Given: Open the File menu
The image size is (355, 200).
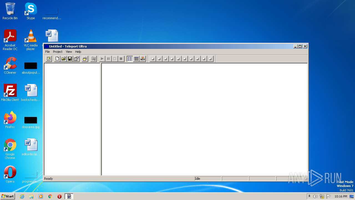Looking at the screenshot, I should [47, 52].
